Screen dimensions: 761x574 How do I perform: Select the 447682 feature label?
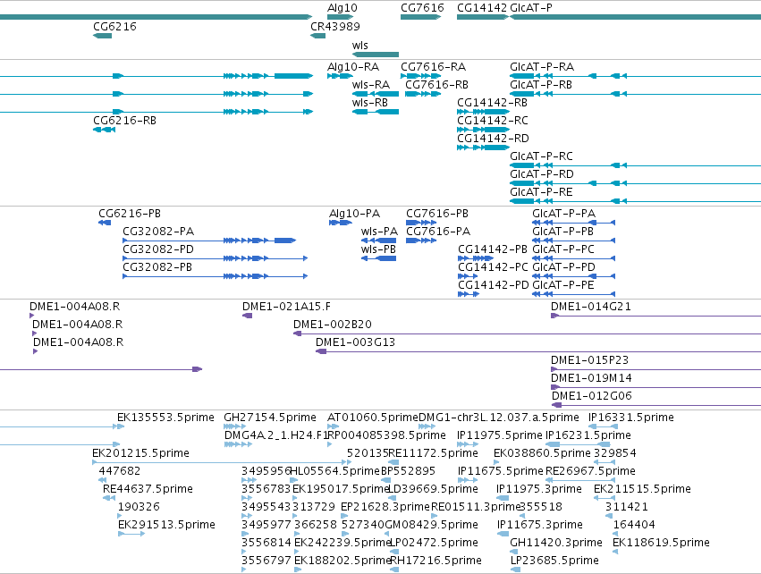tap(120, 471)
